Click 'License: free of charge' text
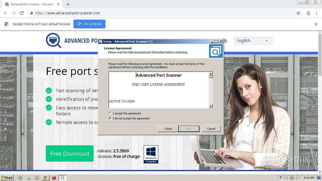The width and height of the screenshot is (322, 181). coord(118,156)
